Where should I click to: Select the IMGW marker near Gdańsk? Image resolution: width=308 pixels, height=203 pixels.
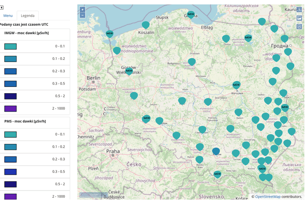pyautogui.click(x=190, y=15)
